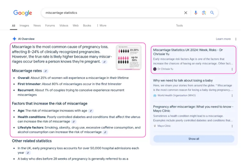
Task: Open link icon after UK hospital admissions bullet
Action: (28, 153)
